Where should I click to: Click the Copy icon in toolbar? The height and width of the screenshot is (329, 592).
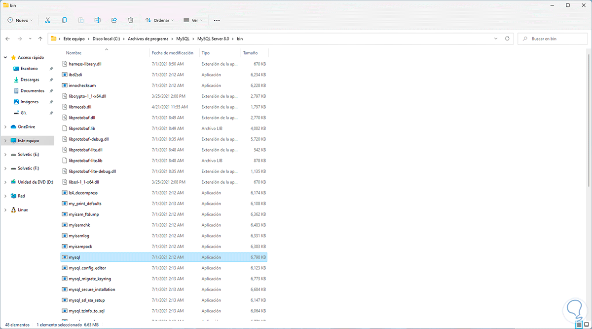(x=64, y=20)
